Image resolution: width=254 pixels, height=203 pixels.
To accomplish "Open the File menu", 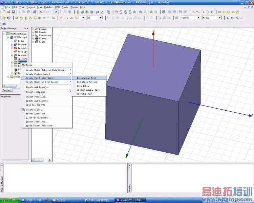I will pyautogui.click(x=7, y=7).
